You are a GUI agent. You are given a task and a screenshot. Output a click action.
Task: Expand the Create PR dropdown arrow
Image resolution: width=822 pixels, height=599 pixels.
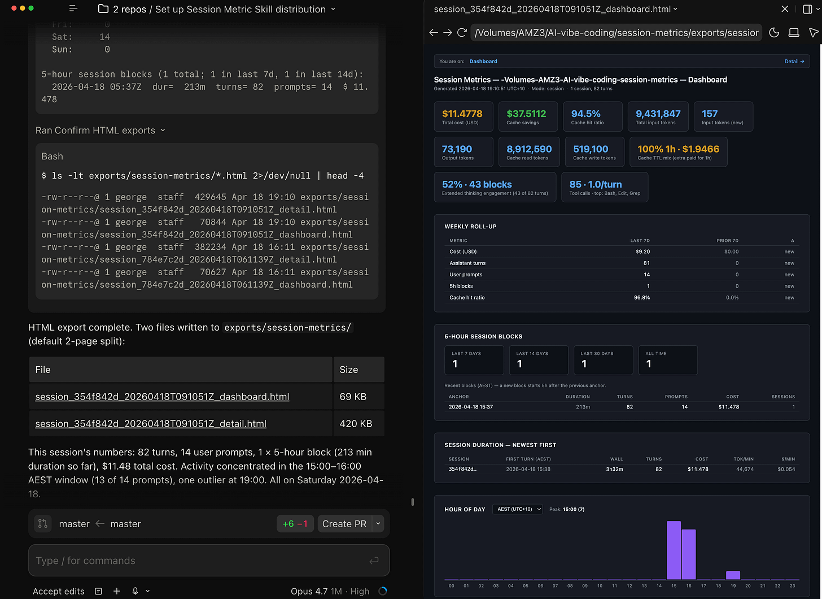point(378,524)
